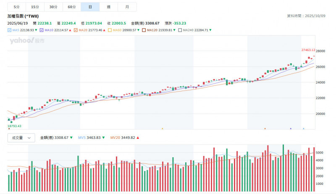This screenshot has height=194, width=336.
Task: Uncheck the MA10 moving average line
Action: tap(42, 30)
